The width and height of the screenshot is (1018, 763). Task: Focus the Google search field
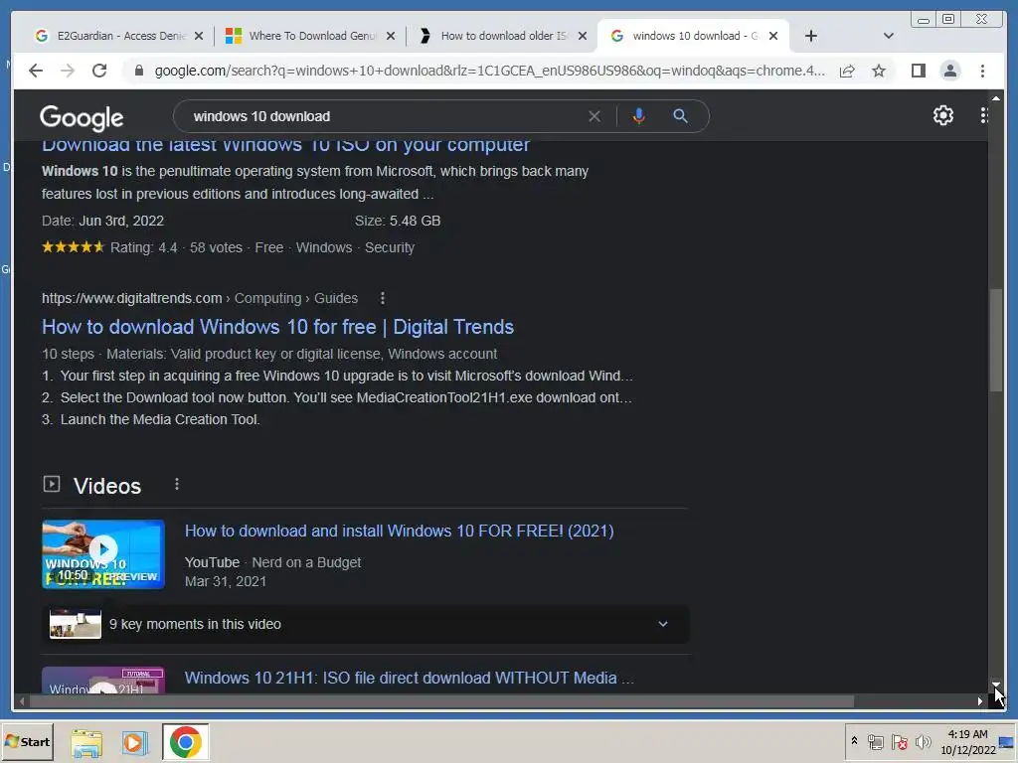(x=387, y=117)
